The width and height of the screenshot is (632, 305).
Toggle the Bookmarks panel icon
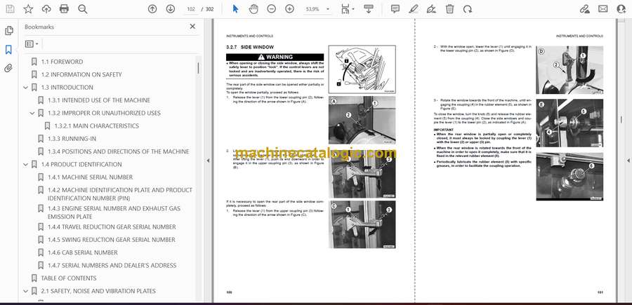coord(8,50)
